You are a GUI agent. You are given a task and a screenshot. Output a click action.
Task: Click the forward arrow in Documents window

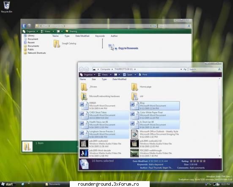(x=29, y=26)
